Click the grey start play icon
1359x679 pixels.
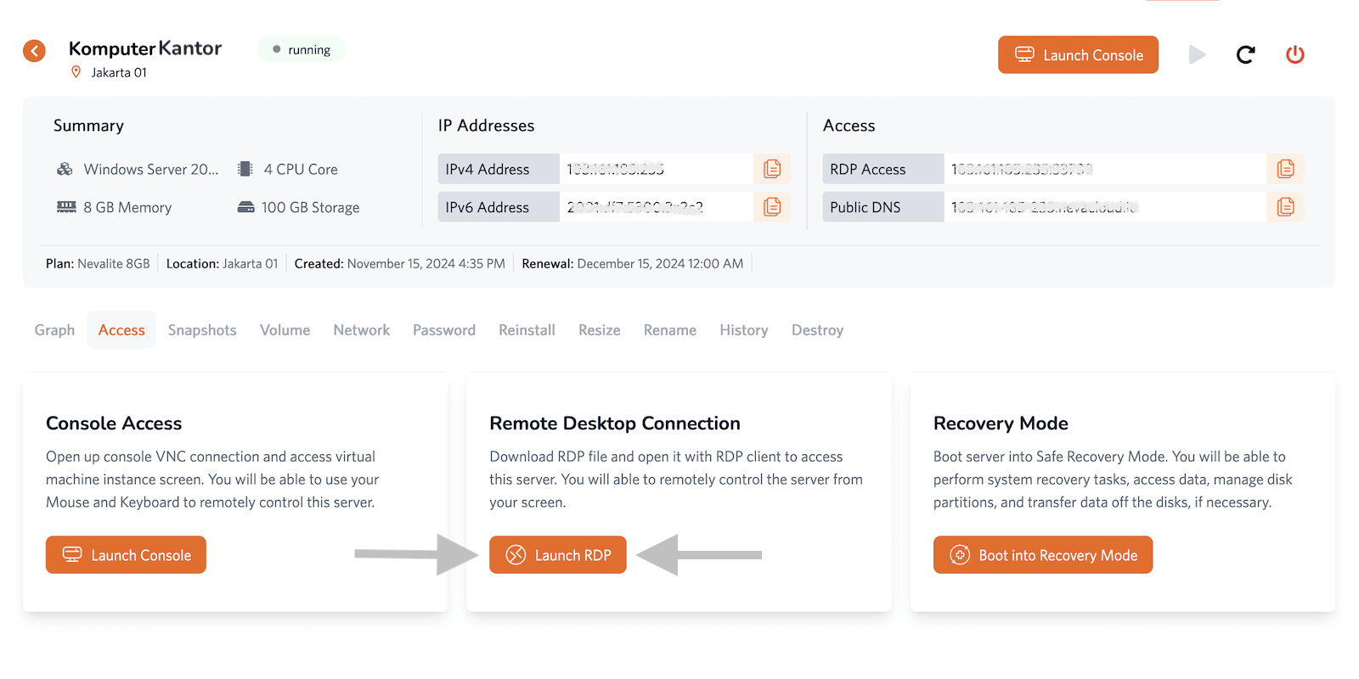[1197, 55]
